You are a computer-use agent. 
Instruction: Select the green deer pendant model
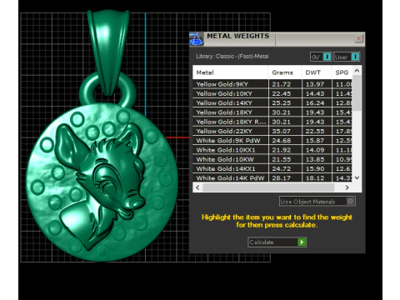102,182
